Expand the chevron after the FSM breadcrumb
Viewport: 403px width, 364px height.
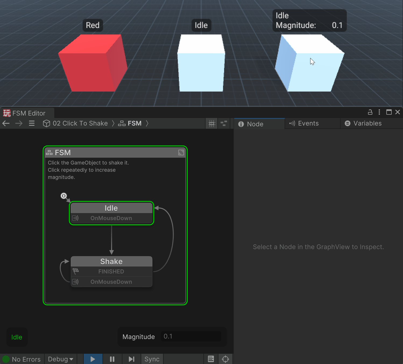147,123
